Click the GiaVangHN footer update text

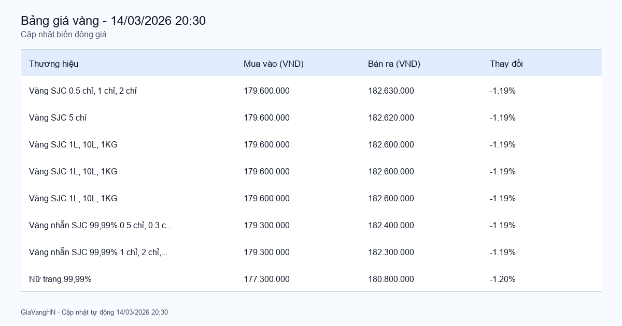pos(94,312)
